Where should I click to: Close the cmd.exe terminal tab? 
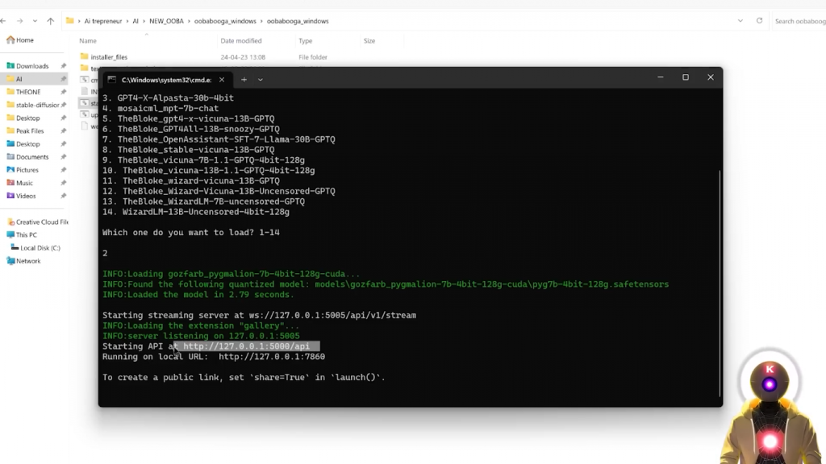[x=222, y=80]
